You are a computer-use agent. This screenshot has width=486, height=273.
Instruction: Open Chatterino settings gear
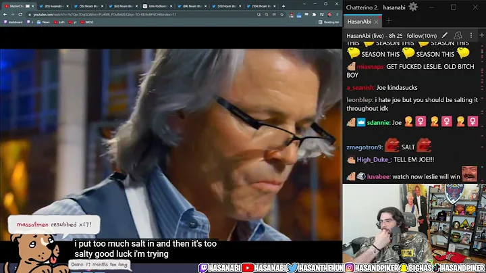(413, 7)
